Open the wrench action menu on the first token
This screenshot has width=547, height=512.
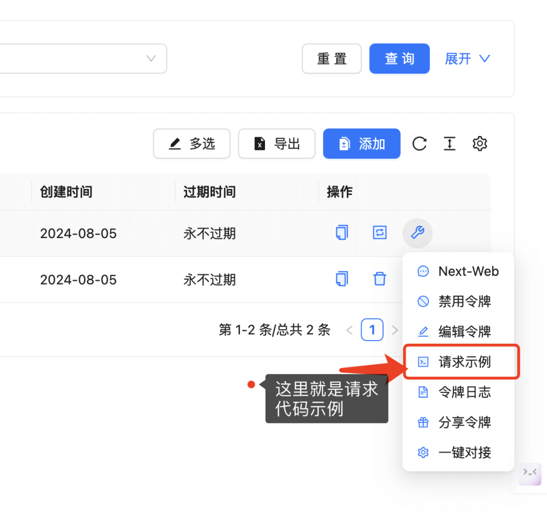[417, 233]
